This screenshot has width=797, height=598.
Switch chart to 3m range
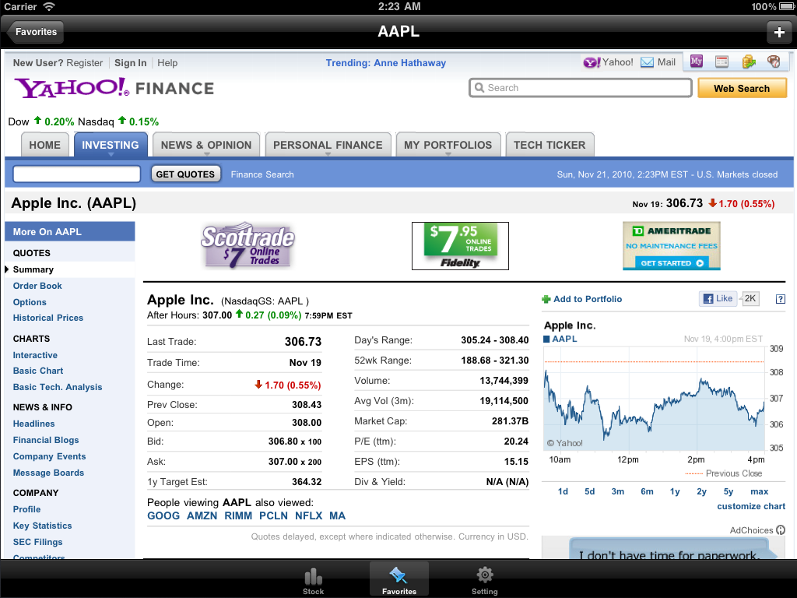pyautogui.click(x=617, y=491)
